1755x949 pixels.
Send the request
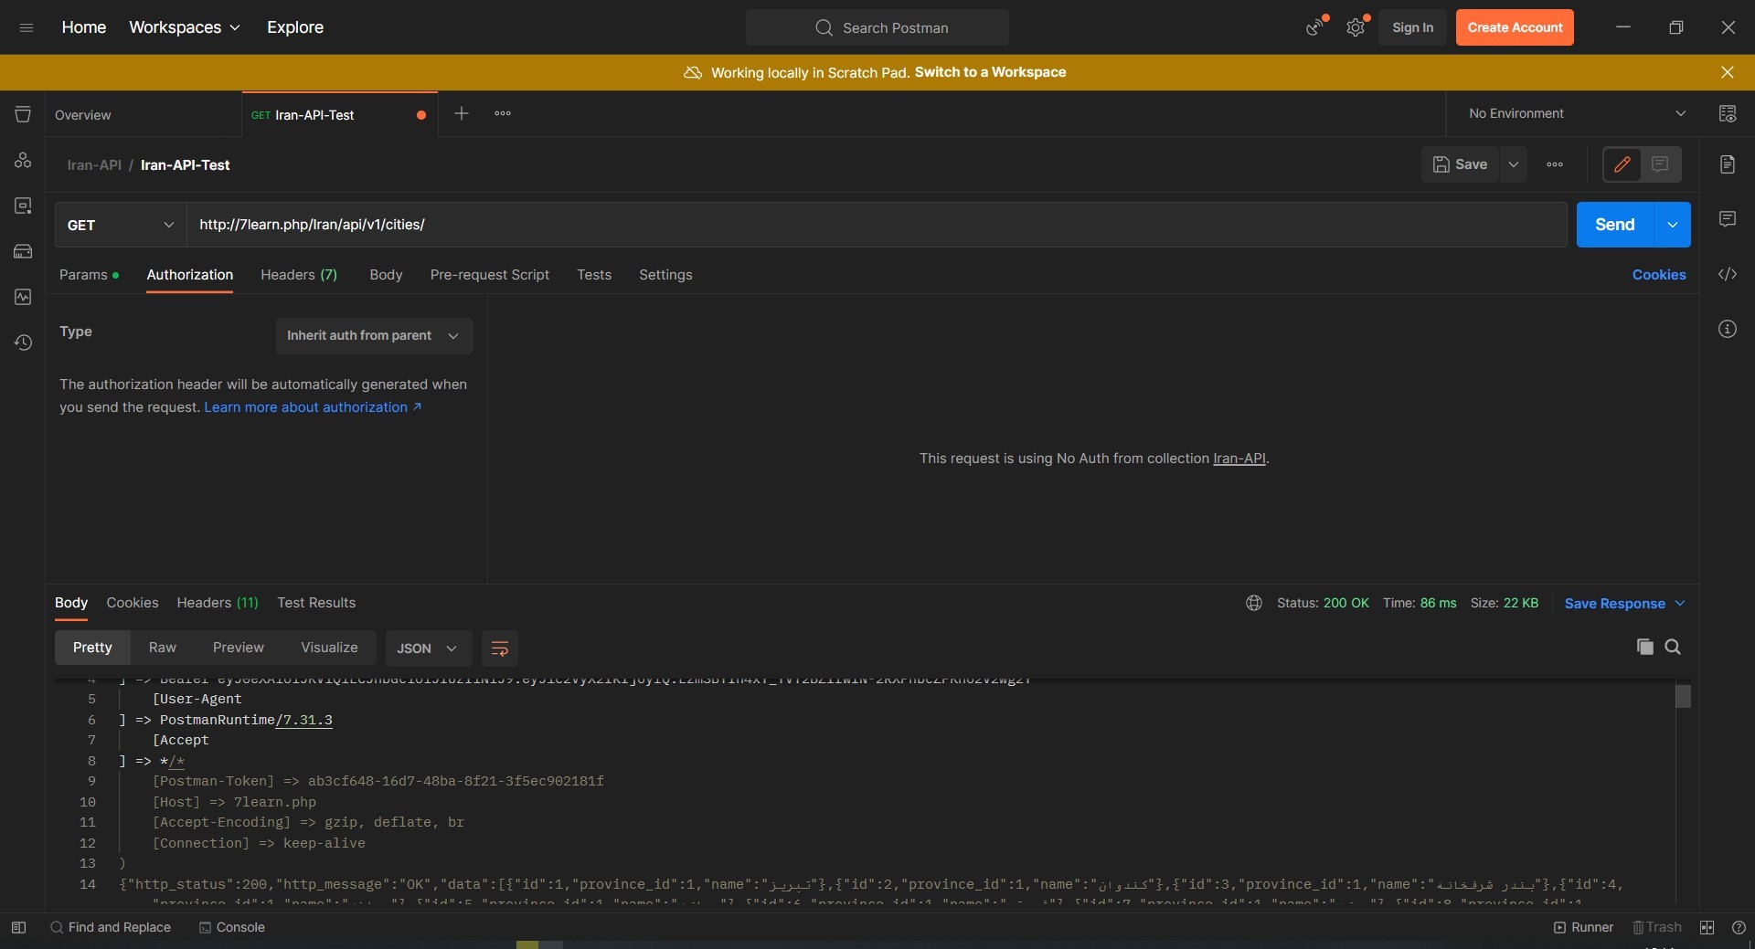[x=1614, y=225]
